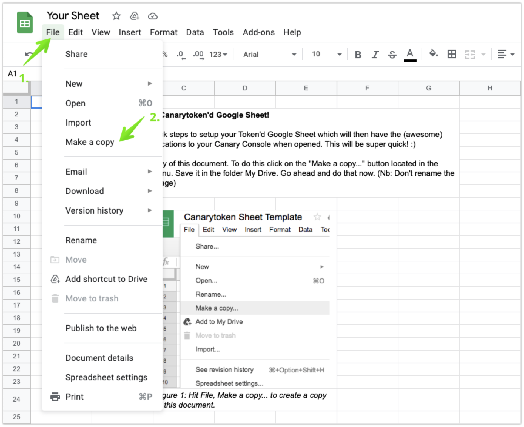The height and width of the screenshot is (427, 524).
Task: Open the View menu
Action: (x=101, y=32)
